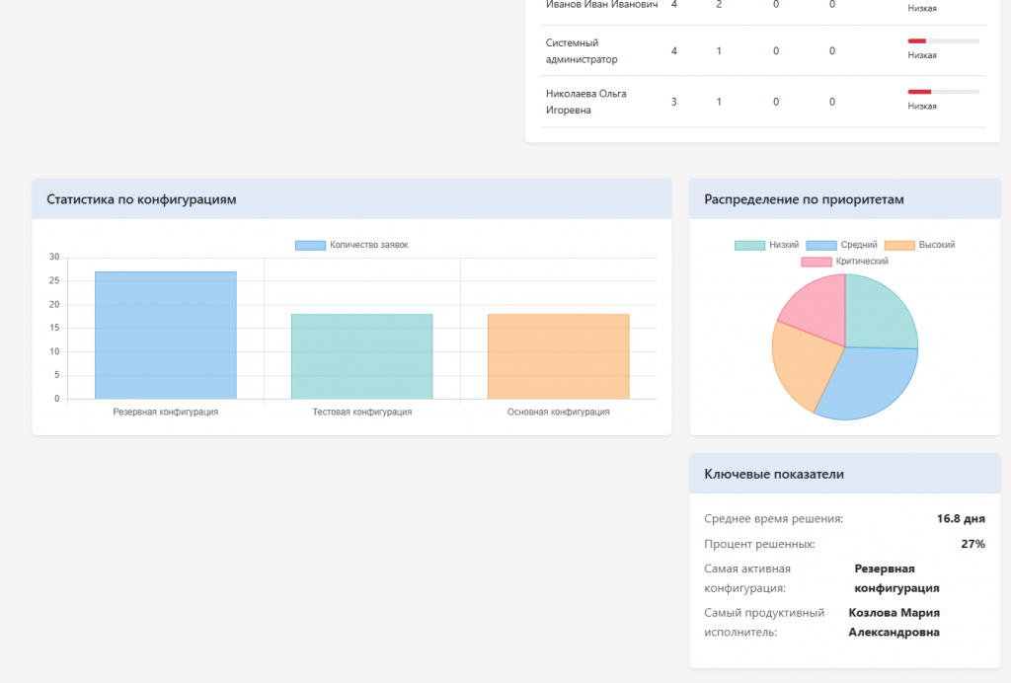This screenshot has width=1011, height=683.
Task: Click the Ключевые показатели panel header
Action: 845,474
